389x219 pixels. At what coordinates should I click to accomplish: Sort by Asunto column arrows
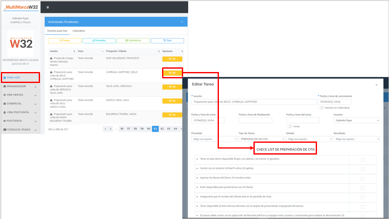[74, 51]
